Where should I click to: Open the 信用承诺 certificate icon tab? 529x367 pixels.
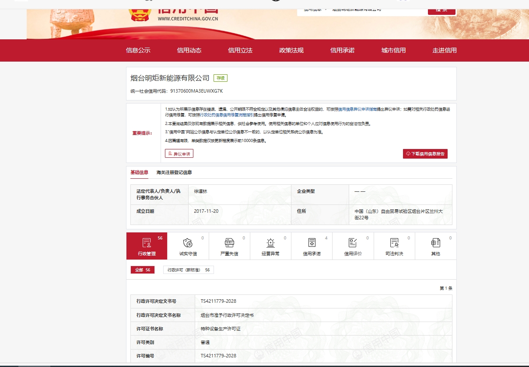pyautogui.click(x=312, y=246)
